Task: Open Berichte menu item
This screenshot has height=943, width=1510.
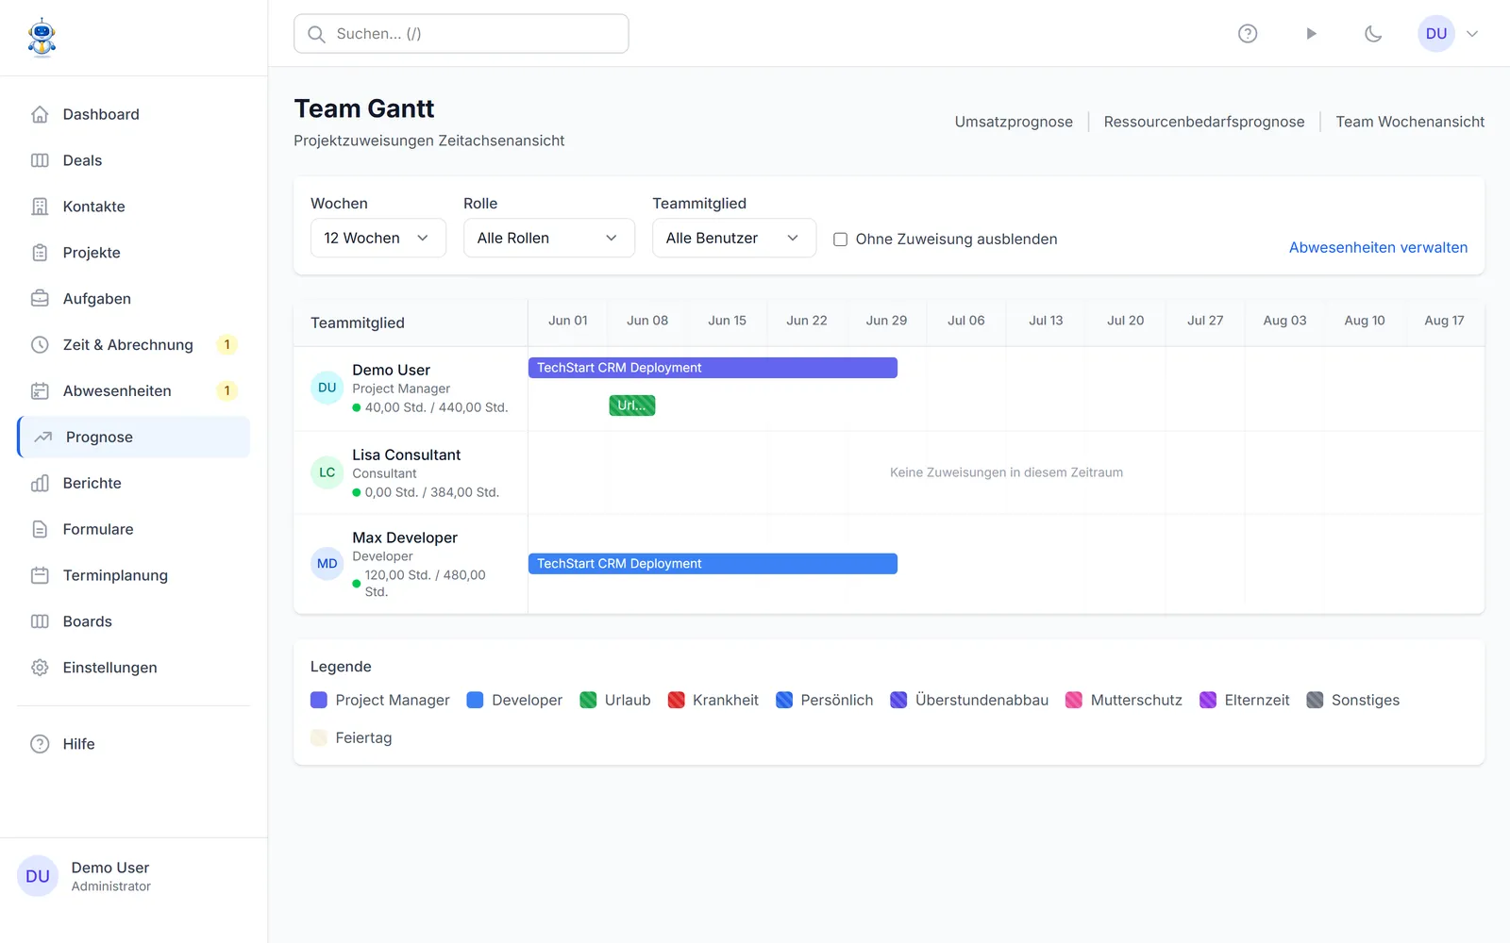Action: 133,484
